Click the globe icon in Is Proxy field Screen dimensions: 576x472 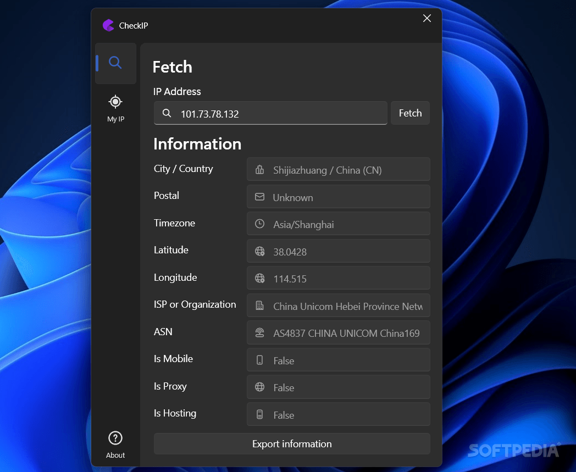260,387
